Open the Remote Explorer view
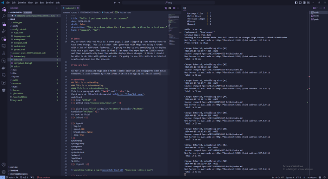The image size is (328, 179). point(3,46)
